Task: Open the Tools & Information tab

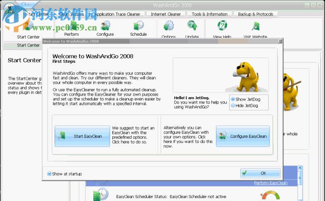Action: (209, 14)
